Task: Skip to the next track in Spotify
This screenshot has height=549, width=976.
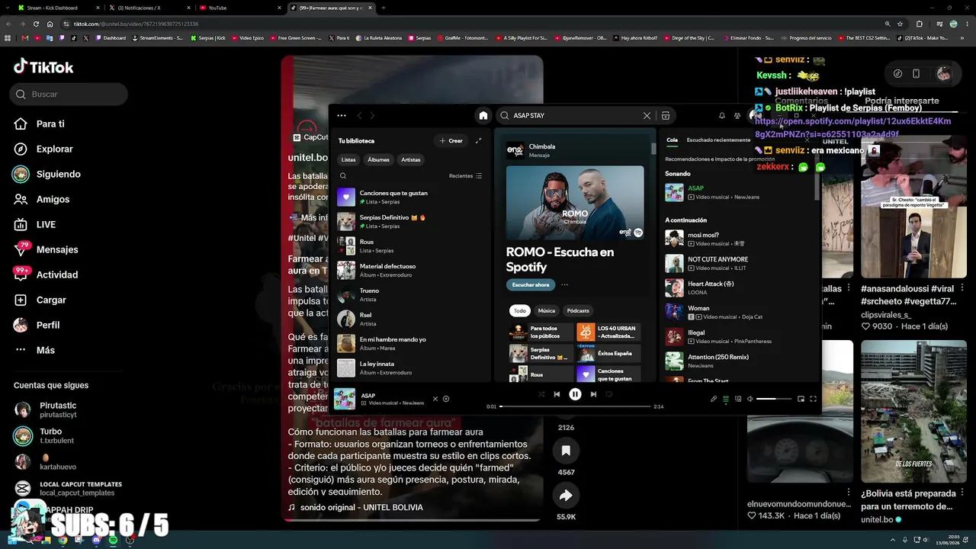Action: pyautogui.click(x=593, y=394)
